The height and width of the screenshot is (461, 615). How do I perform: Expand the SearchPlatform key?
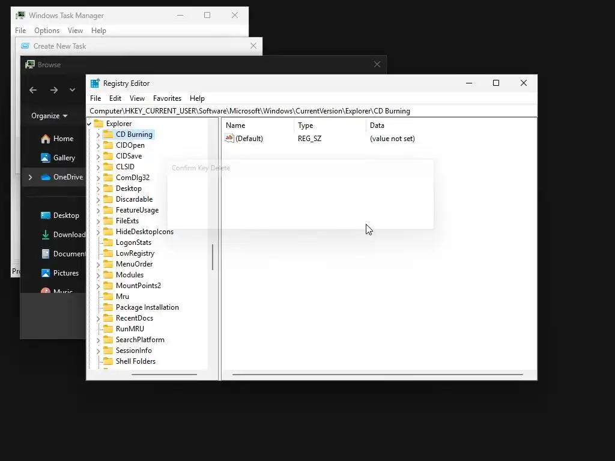[x=98, y=340]
